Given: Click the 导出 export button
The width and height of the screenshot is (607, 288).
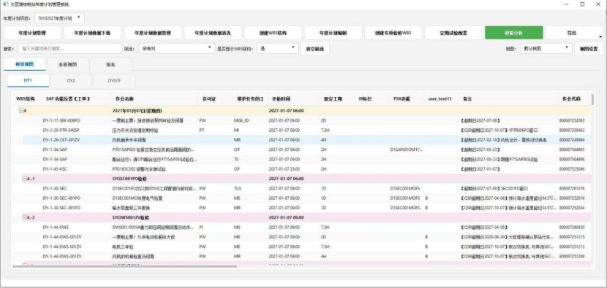Looking at the screenshot, I should click(571, 33).
